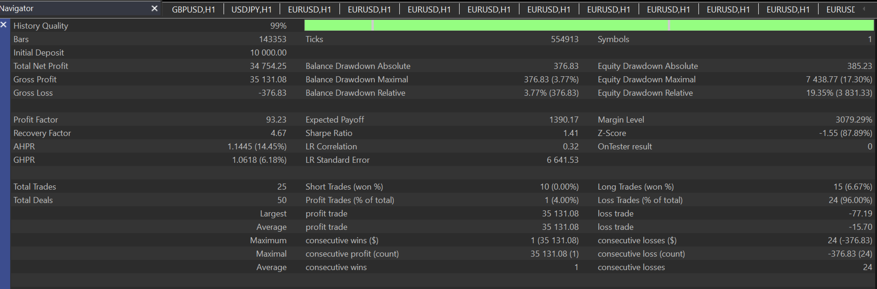Select the Ticks count 554913
This screenshot has height=289, width=877.
pos(564,39)
